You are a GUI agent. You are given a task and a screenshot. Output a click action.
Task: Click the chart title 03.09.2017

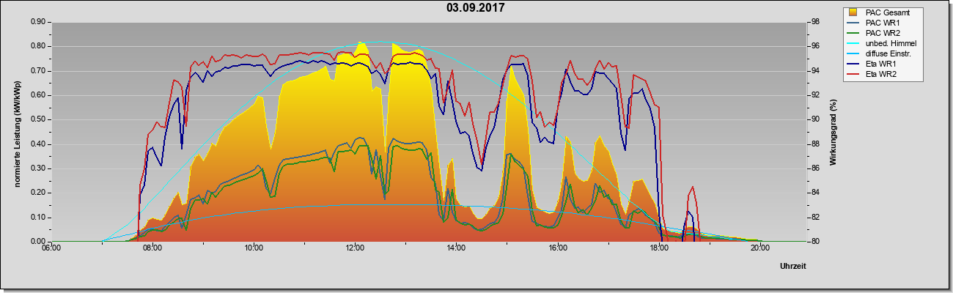click(476, 8)
